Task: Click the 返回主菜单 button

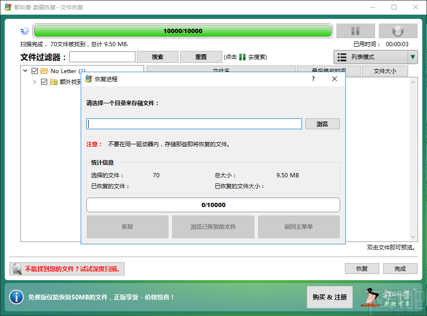Action: pos(299,227)
